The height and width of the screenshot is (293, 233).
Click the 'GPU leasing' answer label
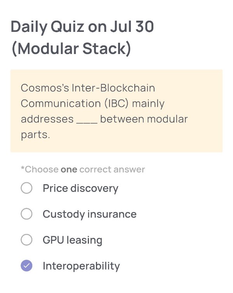[73, 240]
